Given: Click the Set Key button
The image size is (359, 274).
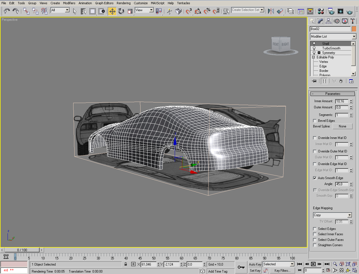Looking at the screenshot, I should click(x=255, y=271).
